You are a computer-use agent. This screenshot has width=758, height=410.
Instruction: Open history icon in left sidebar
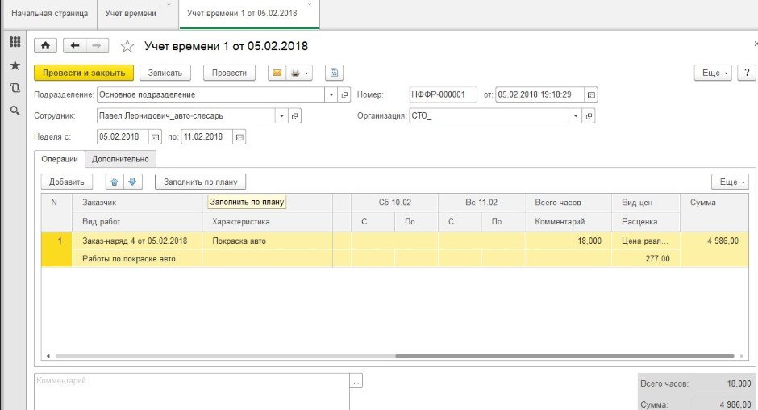(x=15, y=87)
